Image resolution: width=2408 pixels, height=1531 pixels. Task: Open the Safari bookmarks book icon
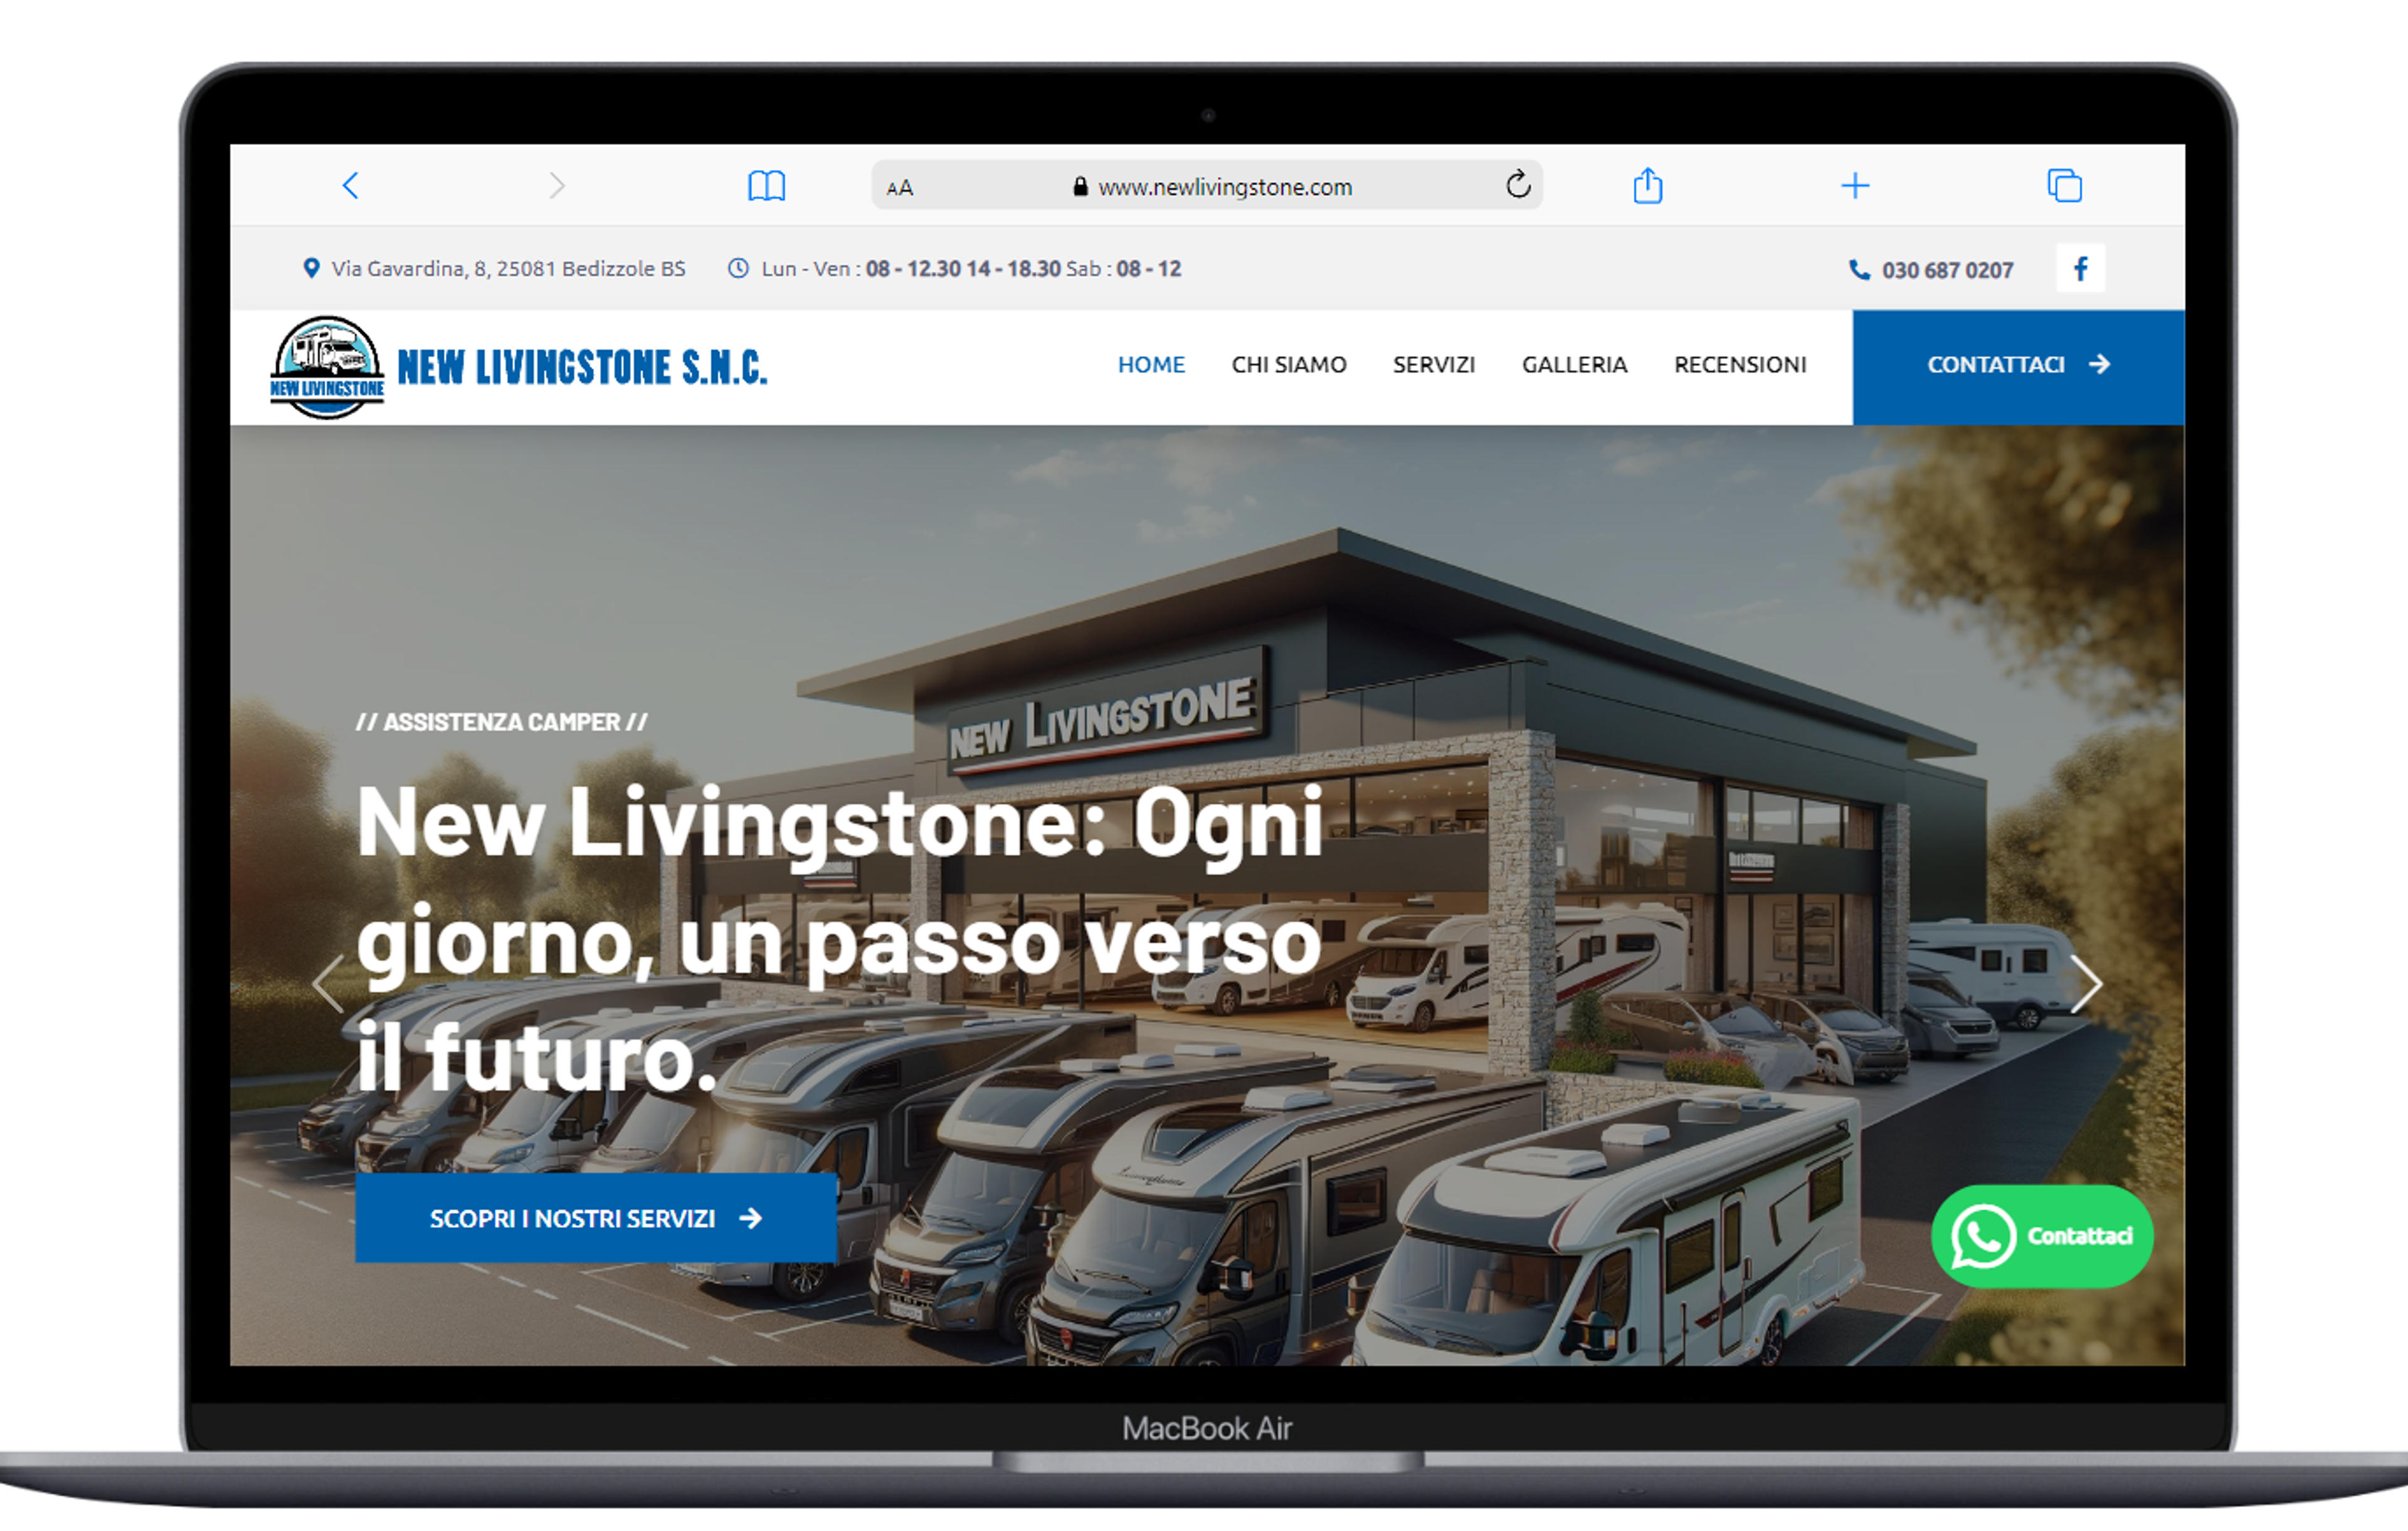pos(767,186)
